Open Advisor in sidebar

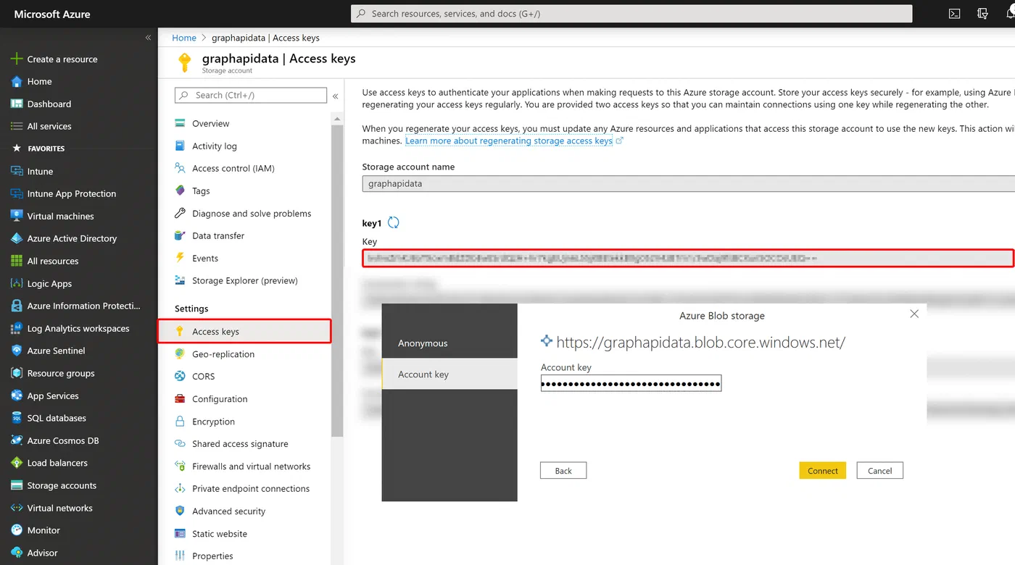tap(42, 553)
